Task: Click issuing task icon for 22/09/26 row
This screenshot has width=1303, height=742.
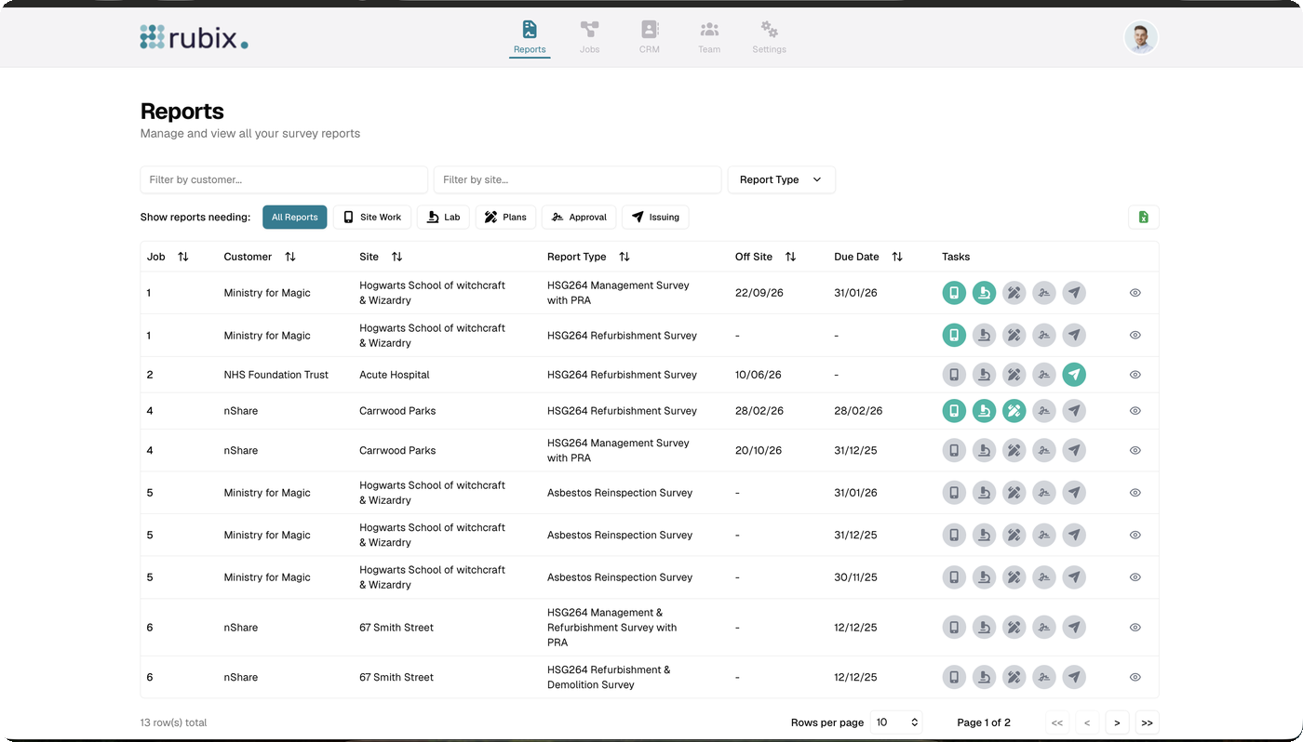Action: coord(1074,293)
